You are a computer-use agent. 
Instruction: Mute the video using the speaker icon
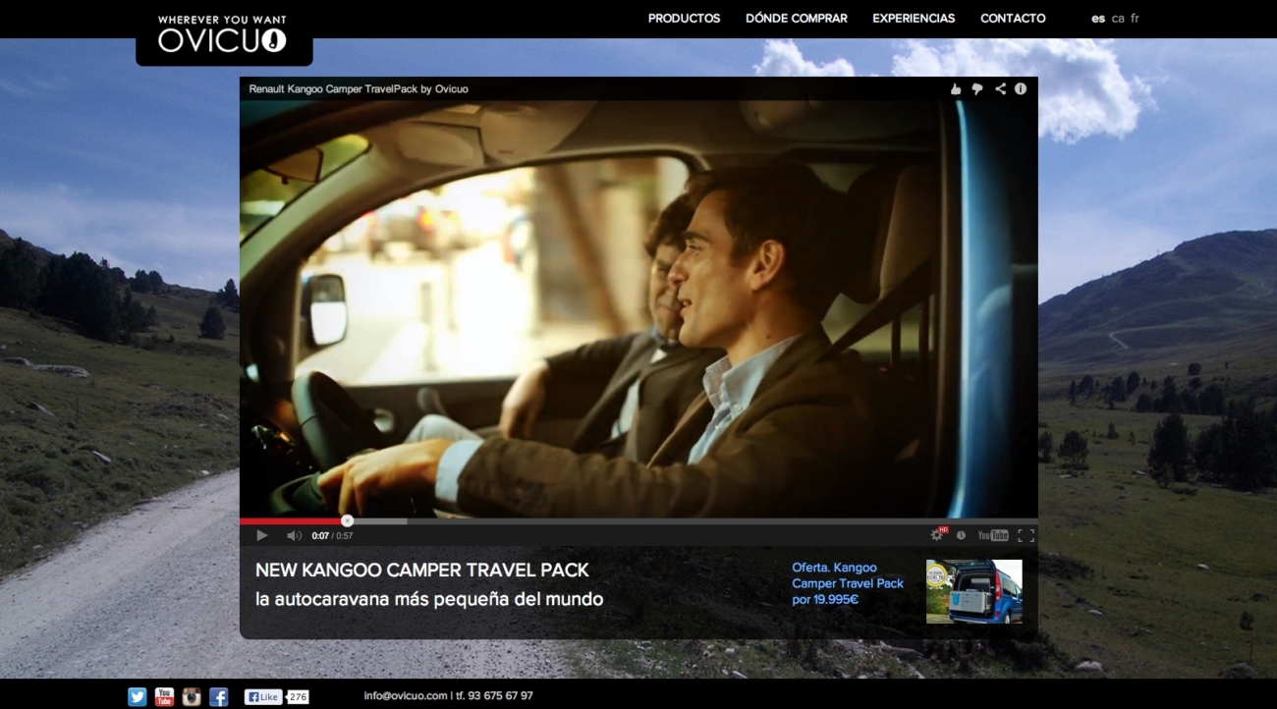pos(294,535)
